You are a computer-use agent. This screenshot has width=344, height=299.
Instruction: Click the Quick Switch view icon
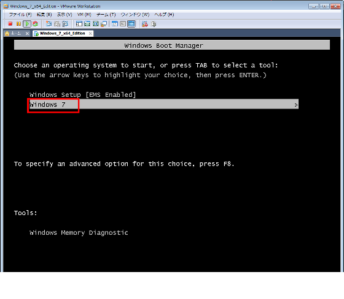(87, 24)
